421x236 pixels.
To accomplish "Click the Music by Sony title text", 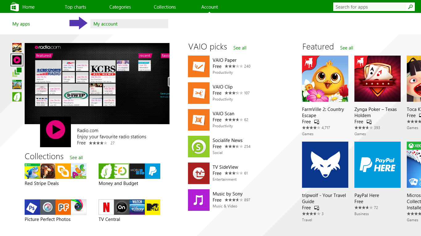I will pos(227,194).
